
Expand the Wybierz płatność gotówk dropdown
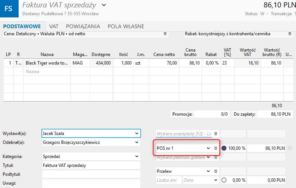208,157
